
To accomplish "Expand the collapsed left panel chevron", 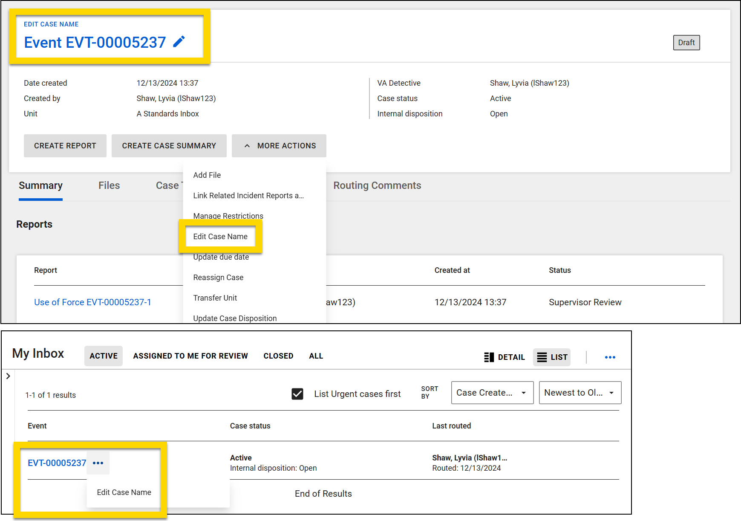I will [x=8, y=376].
